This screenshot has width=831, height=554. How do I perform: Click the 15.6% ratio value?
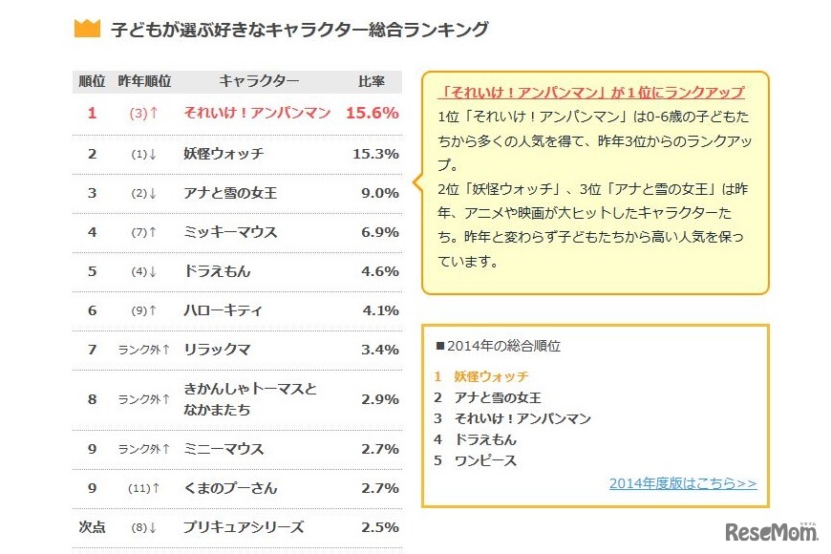pos(372,113)
